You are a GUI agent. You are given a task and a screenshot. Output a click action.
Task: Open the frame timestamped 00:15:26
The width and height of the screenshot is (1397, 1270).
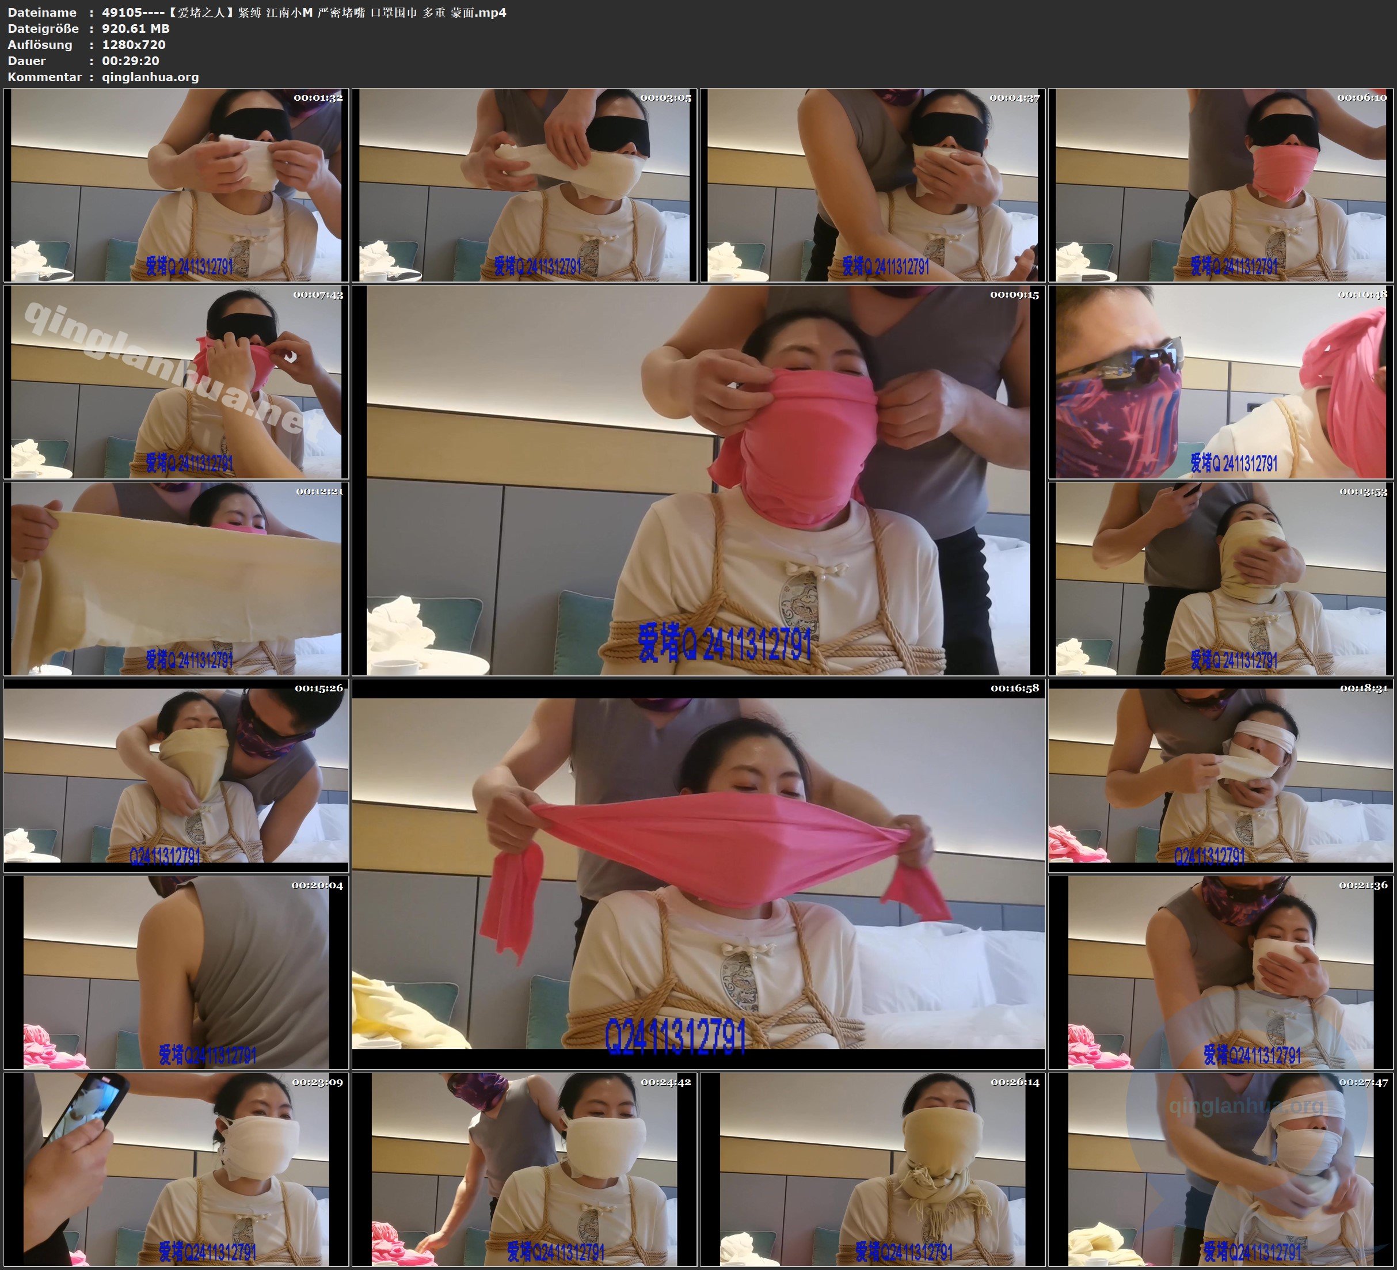(176, 775)
